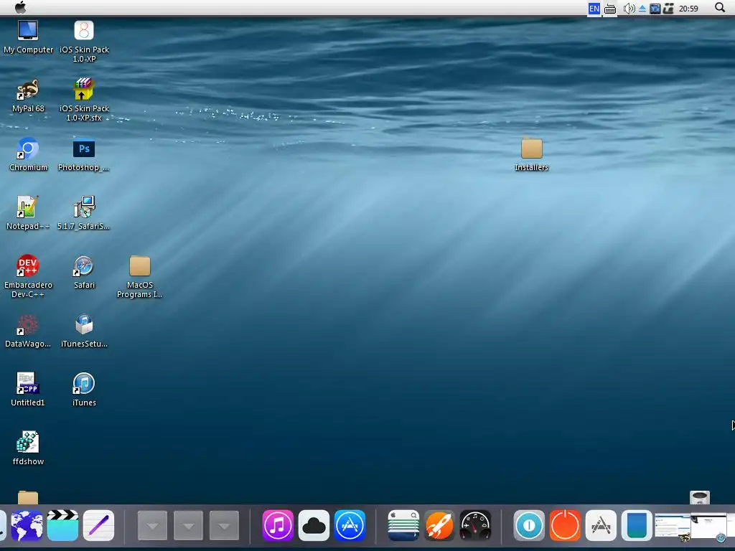Select the Safari compass shortcut
The height and width of the screenshot is (551, 735).
coord(84,272)
